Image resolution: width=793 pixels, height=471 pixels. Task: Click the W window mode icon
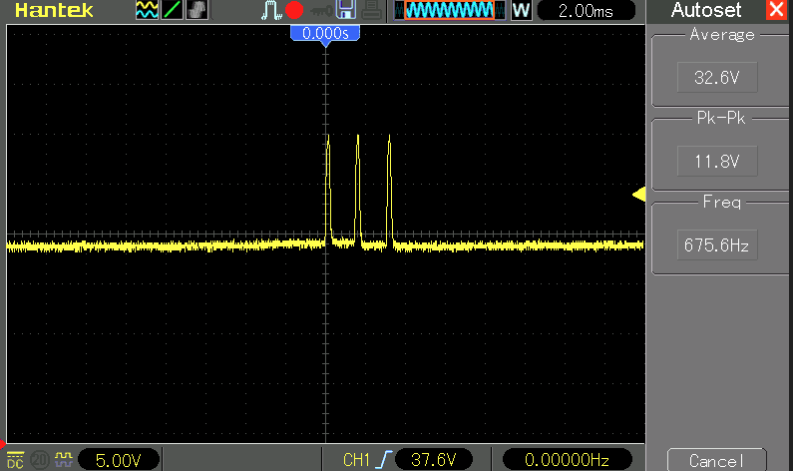coord(520,11)
